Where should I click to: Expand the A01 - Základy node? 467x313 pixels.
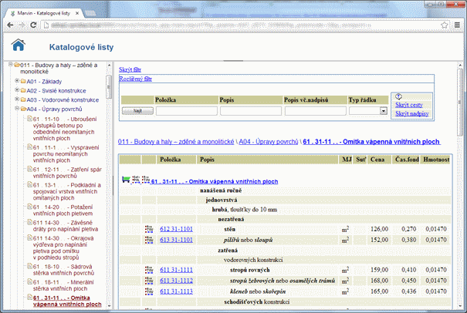tap(17, 81)
